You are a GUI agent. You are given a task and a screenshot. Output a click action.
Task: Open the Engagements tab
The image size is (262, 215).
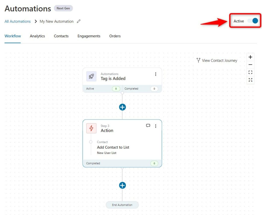coord(89,36)
